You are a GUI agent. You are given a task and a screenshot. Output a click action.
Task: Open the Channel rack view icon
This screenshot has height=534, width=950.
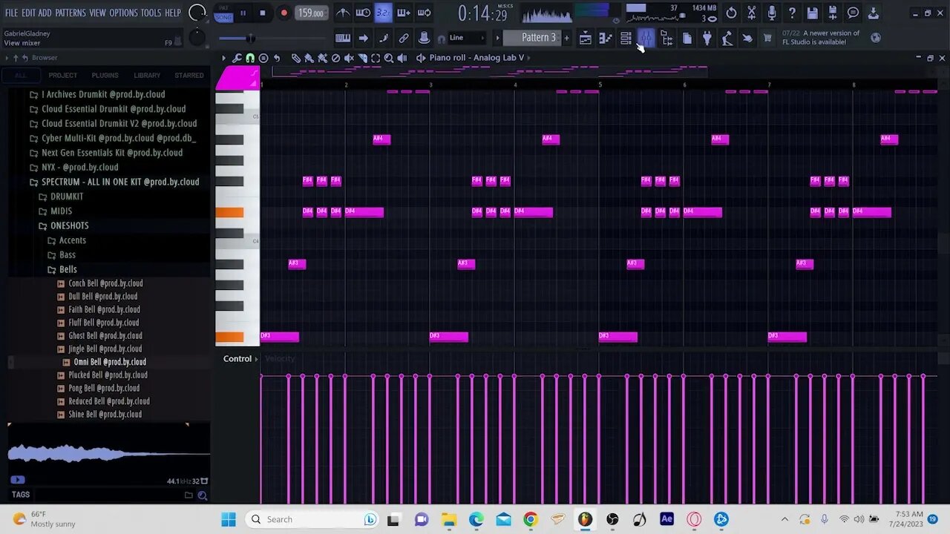tap(626, 39)
